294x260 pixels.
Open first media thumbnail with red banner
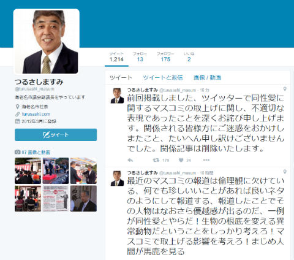point(28,170)
